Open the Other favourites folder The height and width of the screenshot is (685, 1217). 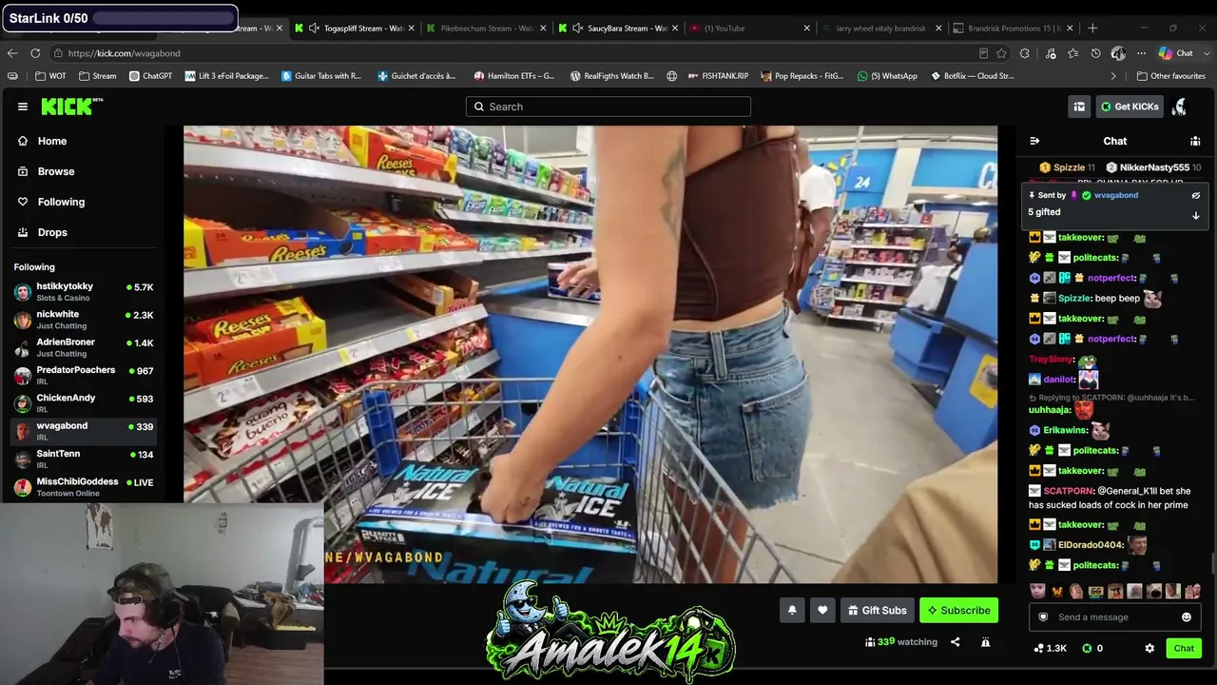(x=1170, y=76)
